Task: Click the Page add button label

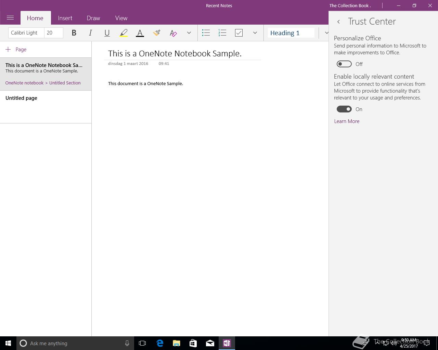Action: (x=21, y=50)
